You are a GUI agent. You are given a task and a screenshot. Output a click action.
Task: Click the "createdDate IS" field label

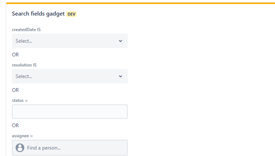(26, 29)
